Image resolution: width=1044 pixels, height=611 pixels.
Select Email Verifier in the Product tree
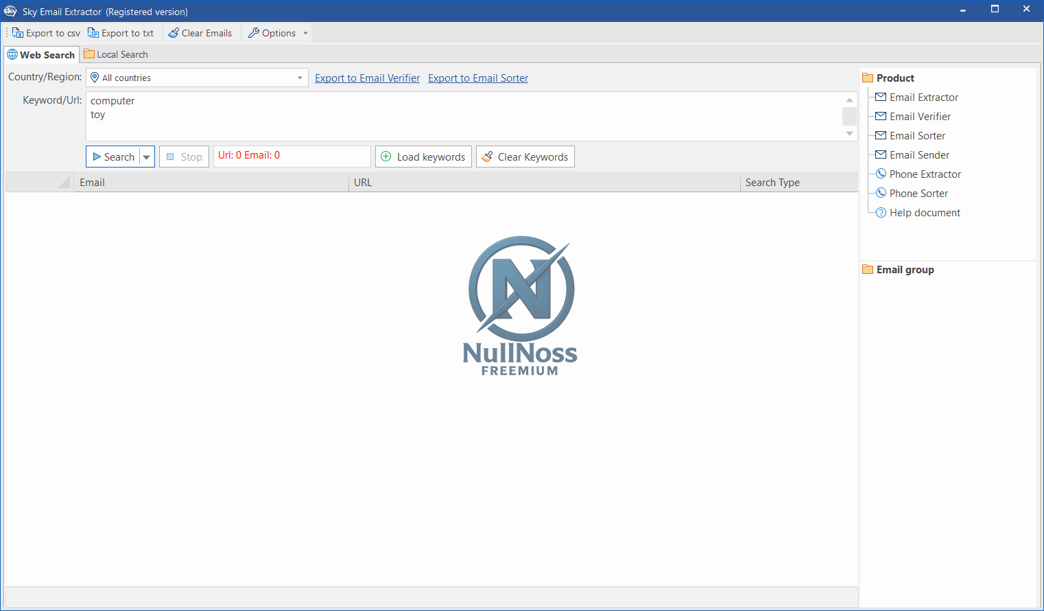[x=913, y=117]
